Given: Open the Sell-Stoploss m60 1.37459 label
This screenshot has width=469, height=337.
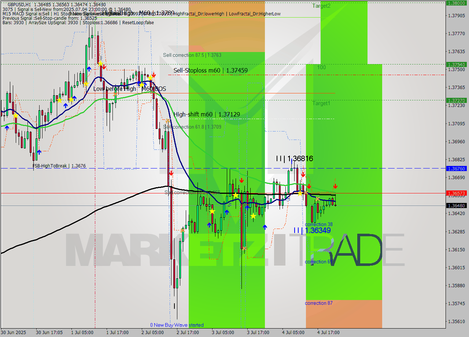Looking at the screenshot, I should coord(211,70).
